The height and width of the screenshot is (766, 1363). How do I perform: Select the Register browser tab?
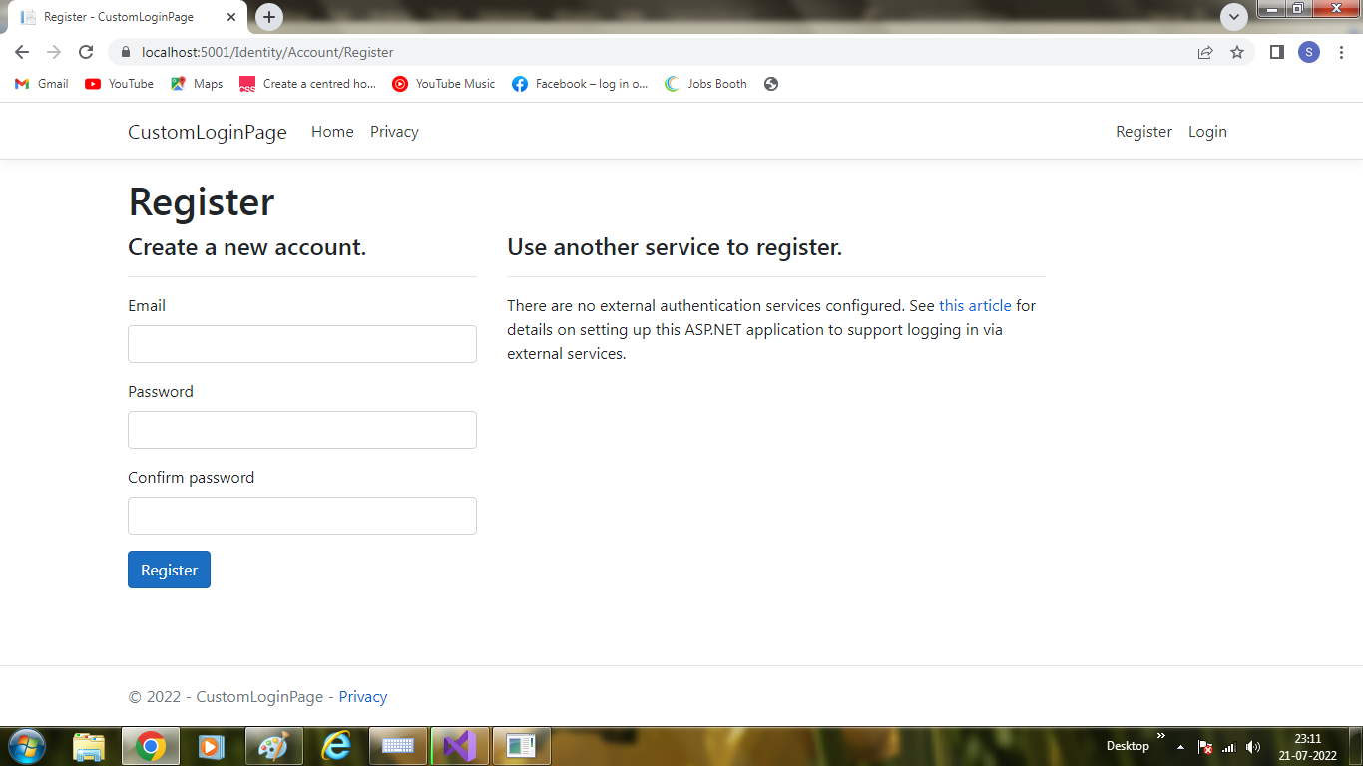click(120, 16)
